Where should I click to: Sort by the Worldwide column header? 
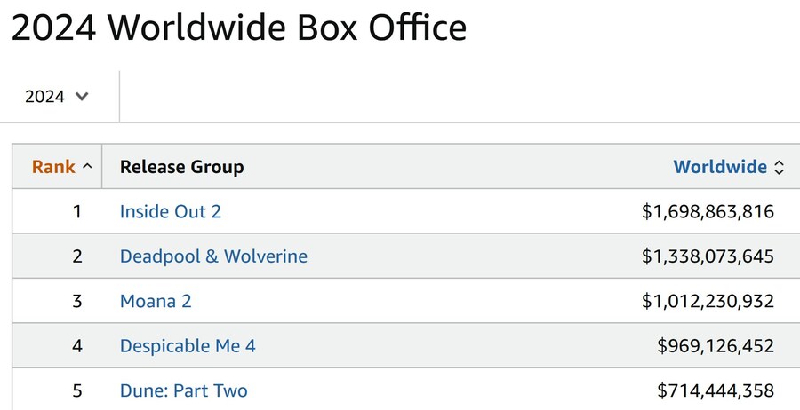coord(720,167)
